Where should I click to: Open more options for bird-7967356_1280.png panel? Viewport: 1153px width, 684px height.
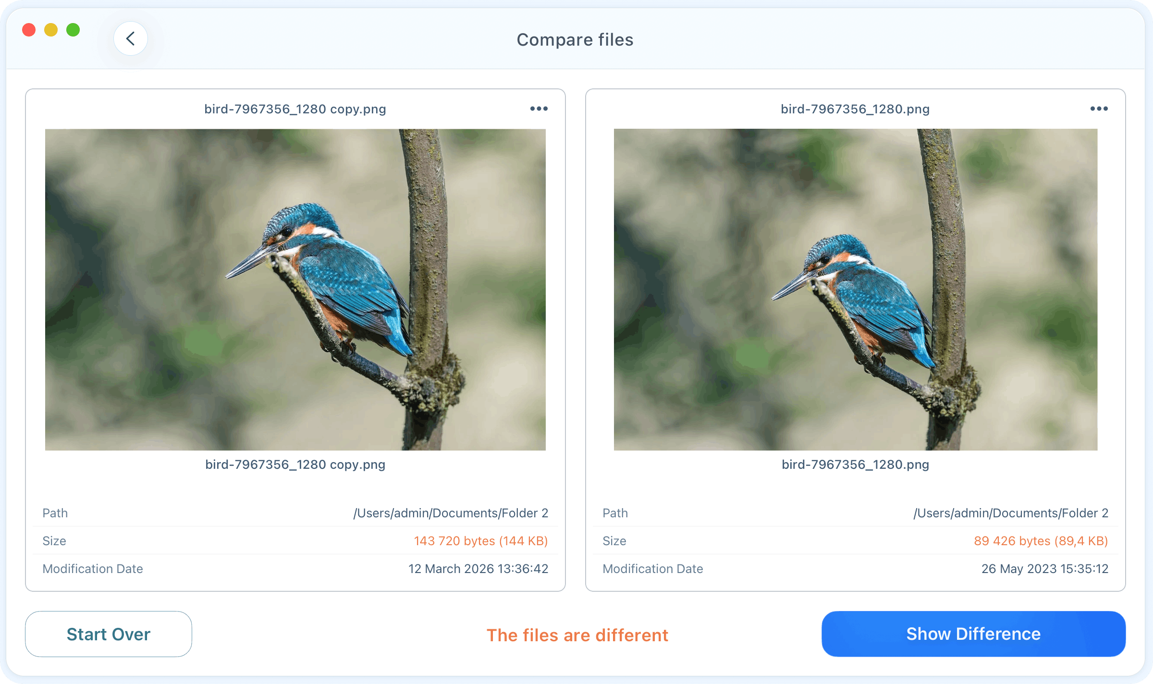[x=1099, y=109]
